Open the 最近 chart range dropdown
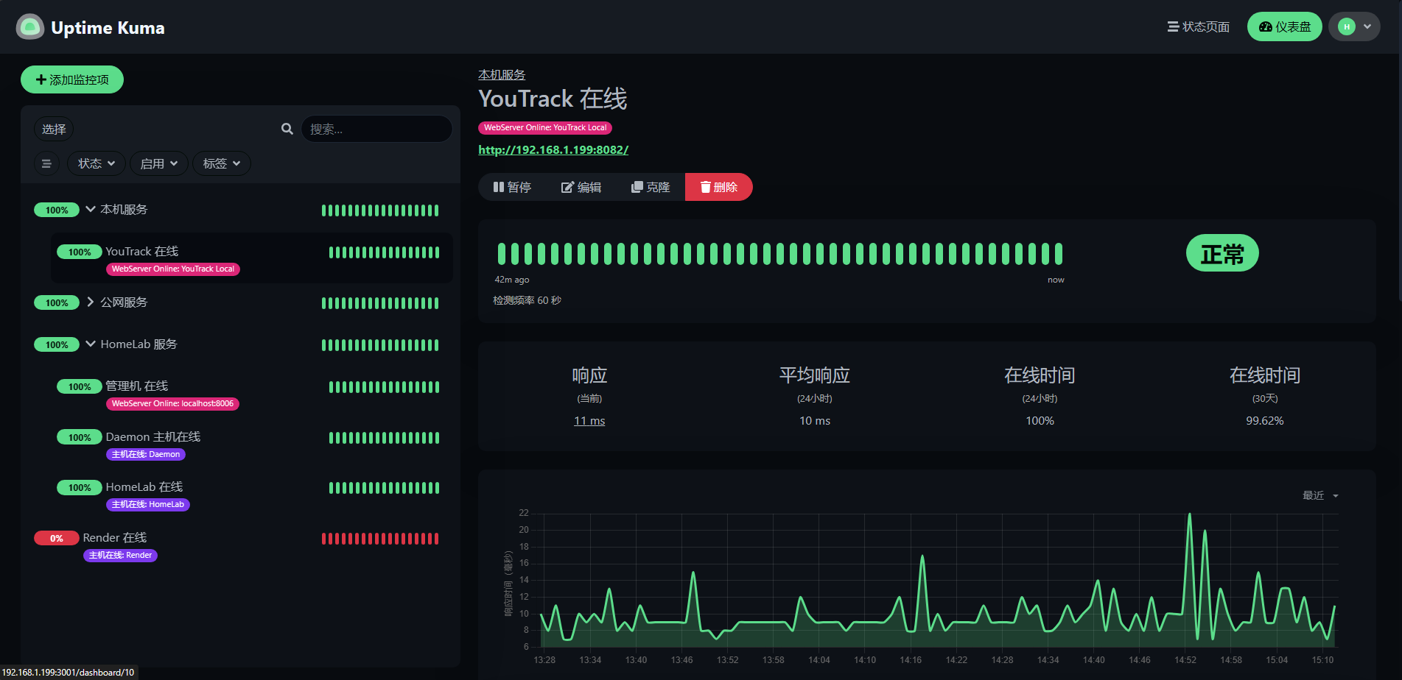Screen dimensions: 1402x680 pos(1320,495)
